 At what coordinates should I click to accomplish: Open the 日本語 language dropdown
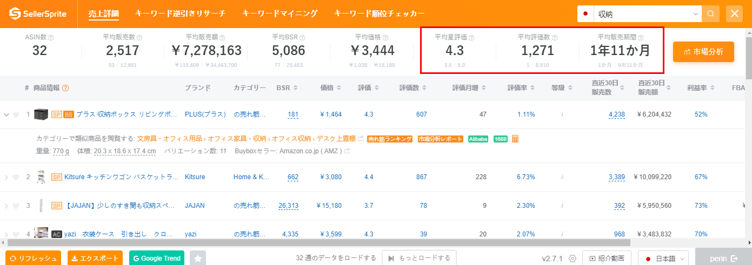coord(664,259)
